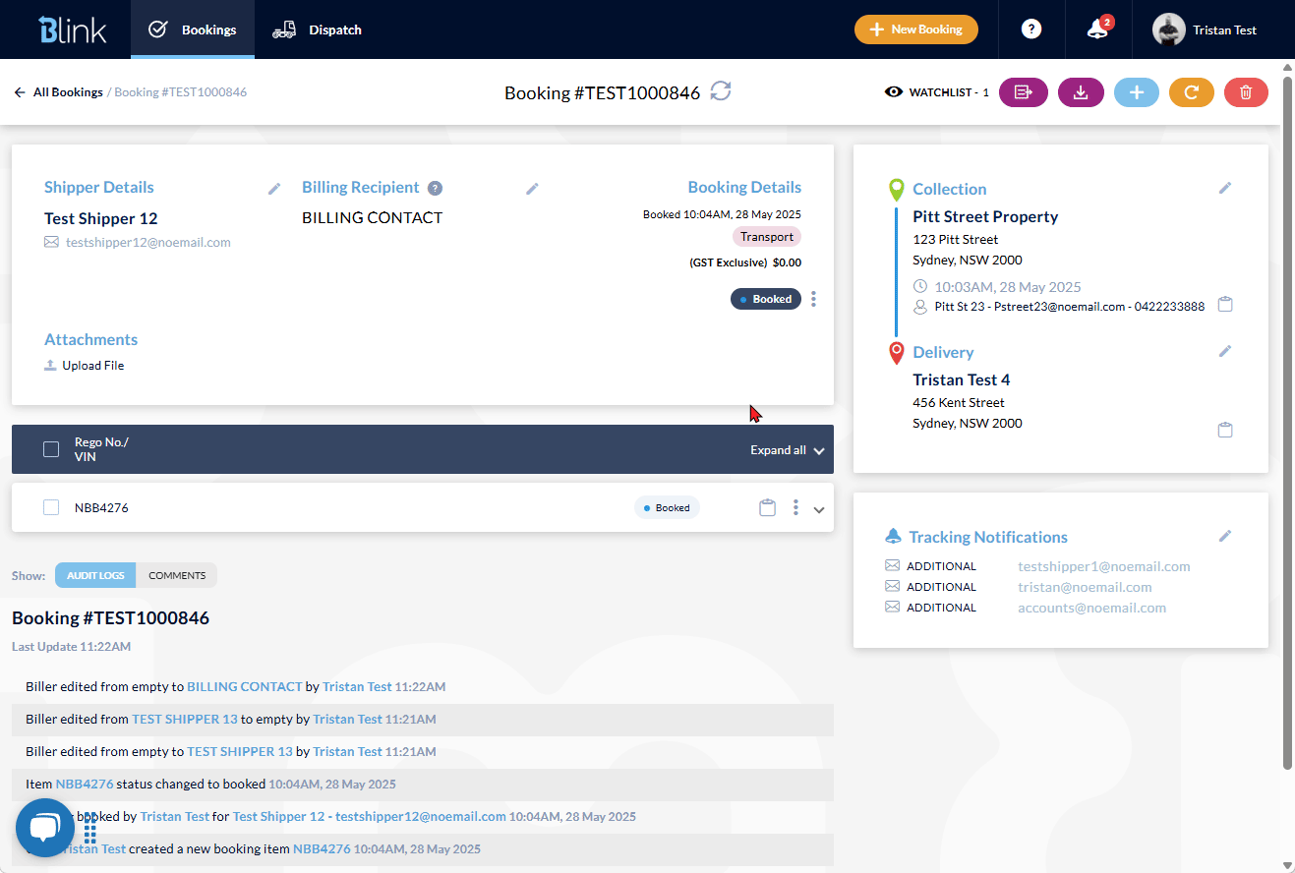Open the live chat bubble

tap(45, 829)
